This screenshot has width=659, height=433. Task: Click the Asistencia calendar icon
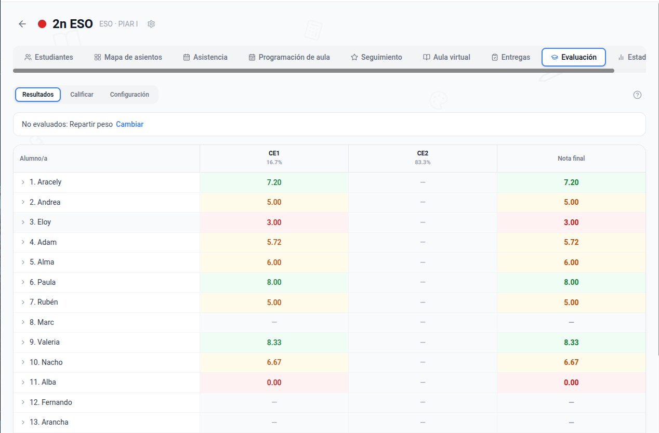187,57
